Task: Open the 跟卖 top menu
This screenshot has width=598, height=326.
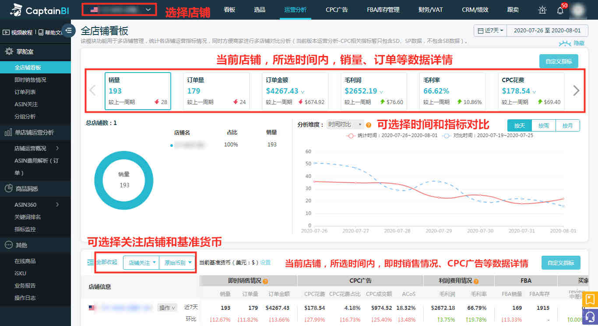Action: [x=513, y=10]
